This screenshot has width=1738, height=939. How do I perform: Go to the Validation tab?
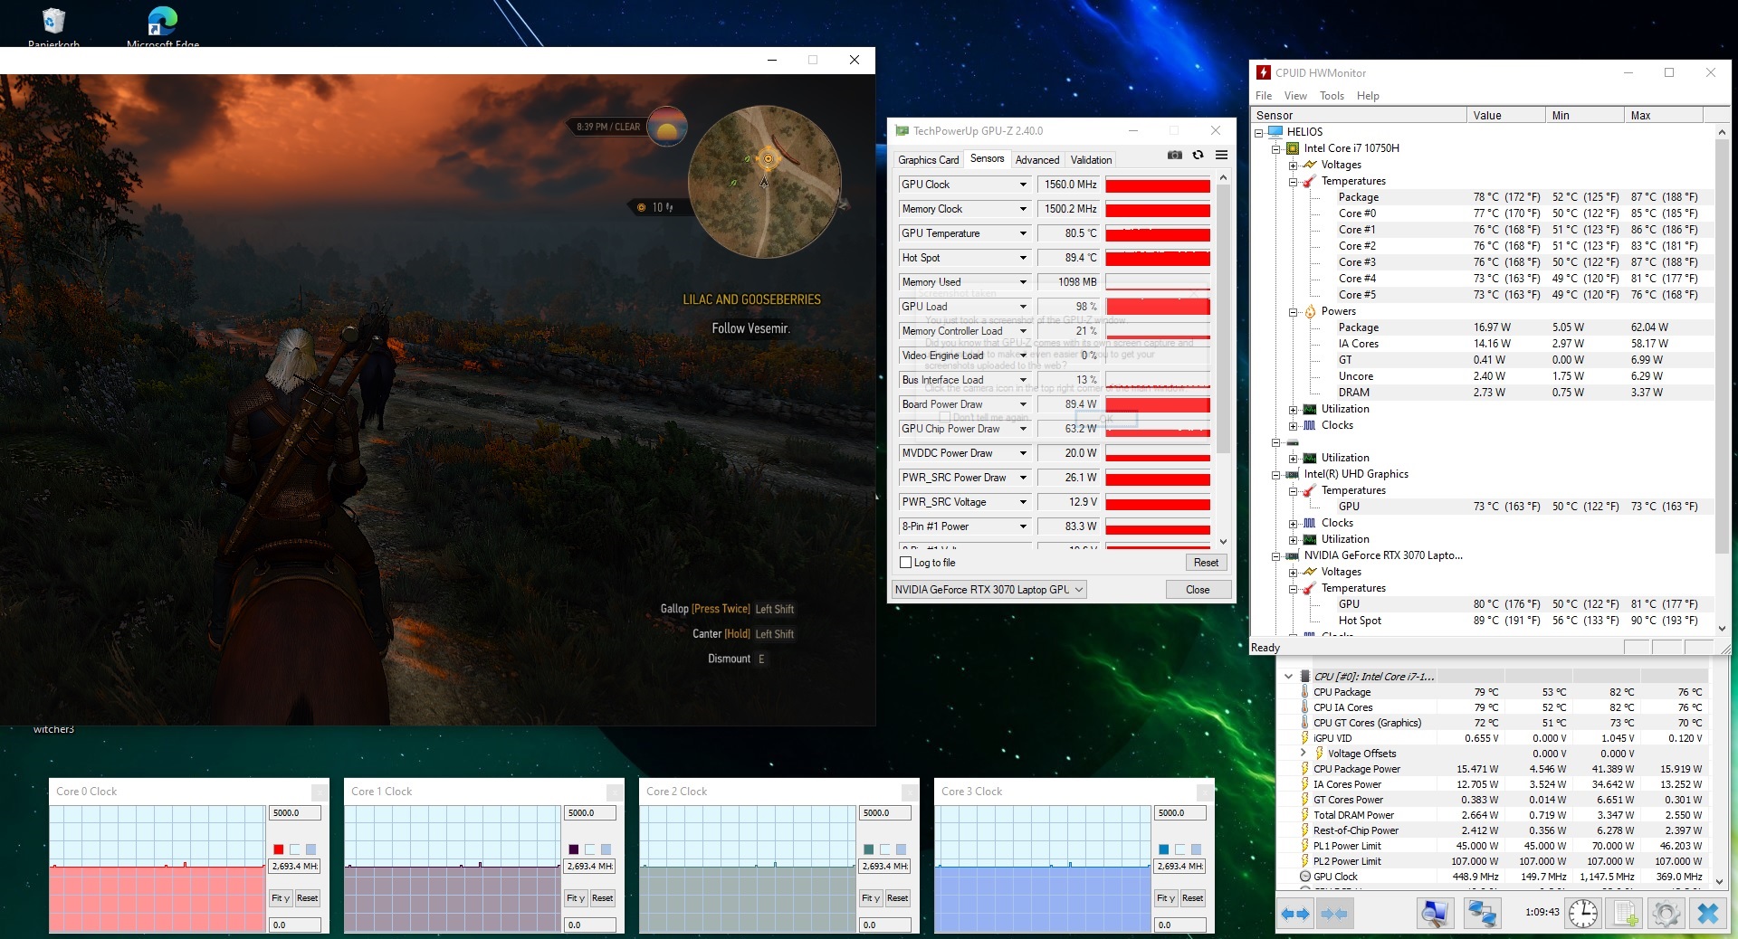(1091, 160)
